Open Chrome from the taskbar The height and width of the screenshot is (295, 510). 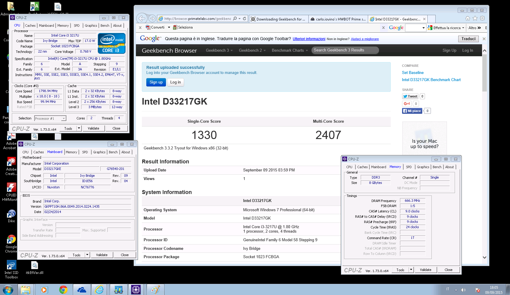tap(63, 290)
